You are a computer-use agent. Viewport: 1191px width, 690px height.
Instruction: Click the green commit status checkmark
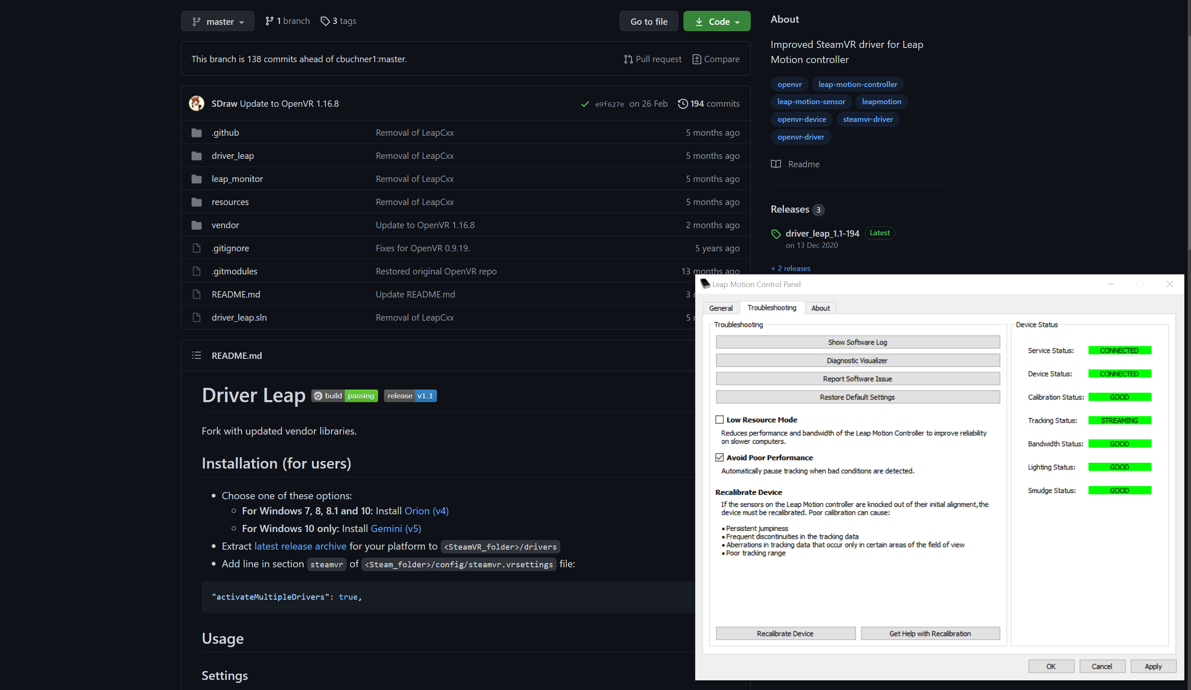coord(585,103)
